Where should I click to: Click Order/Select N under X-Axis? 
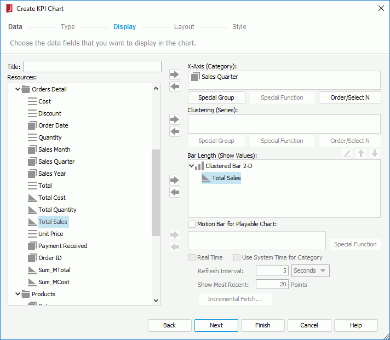(349, 97)
